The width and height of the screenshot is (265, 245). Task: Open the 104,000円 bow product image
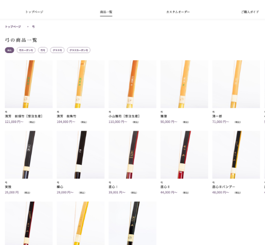coord(81,84)
